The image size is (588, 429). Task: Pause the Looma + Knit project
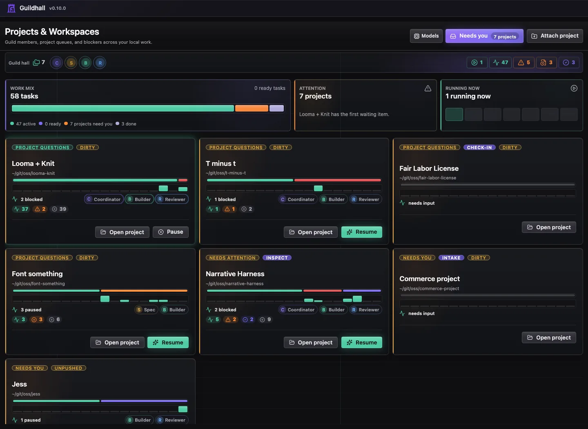pyautogui.click(x=171, y=232)
